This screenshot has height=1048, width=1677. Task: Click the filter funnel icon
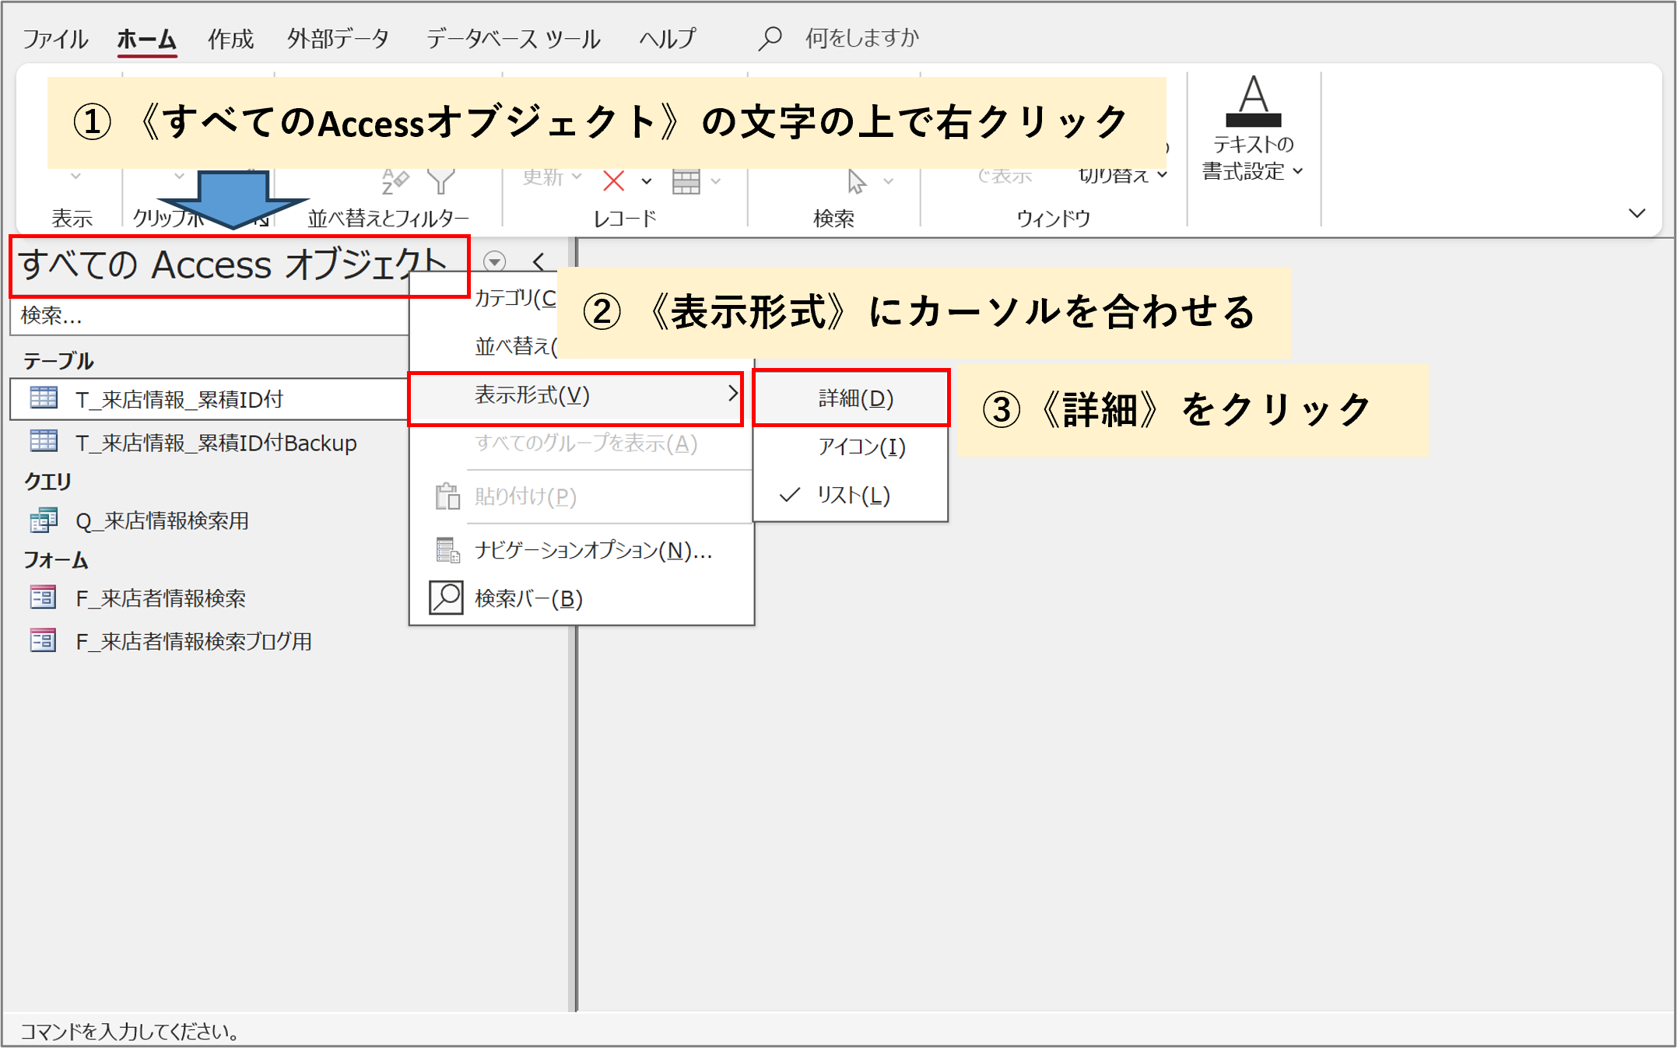pyautogui.click(x=440, y=181)
